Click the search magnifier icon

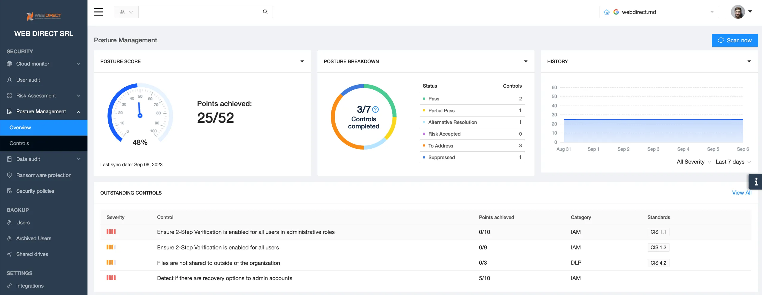[265, 12]
